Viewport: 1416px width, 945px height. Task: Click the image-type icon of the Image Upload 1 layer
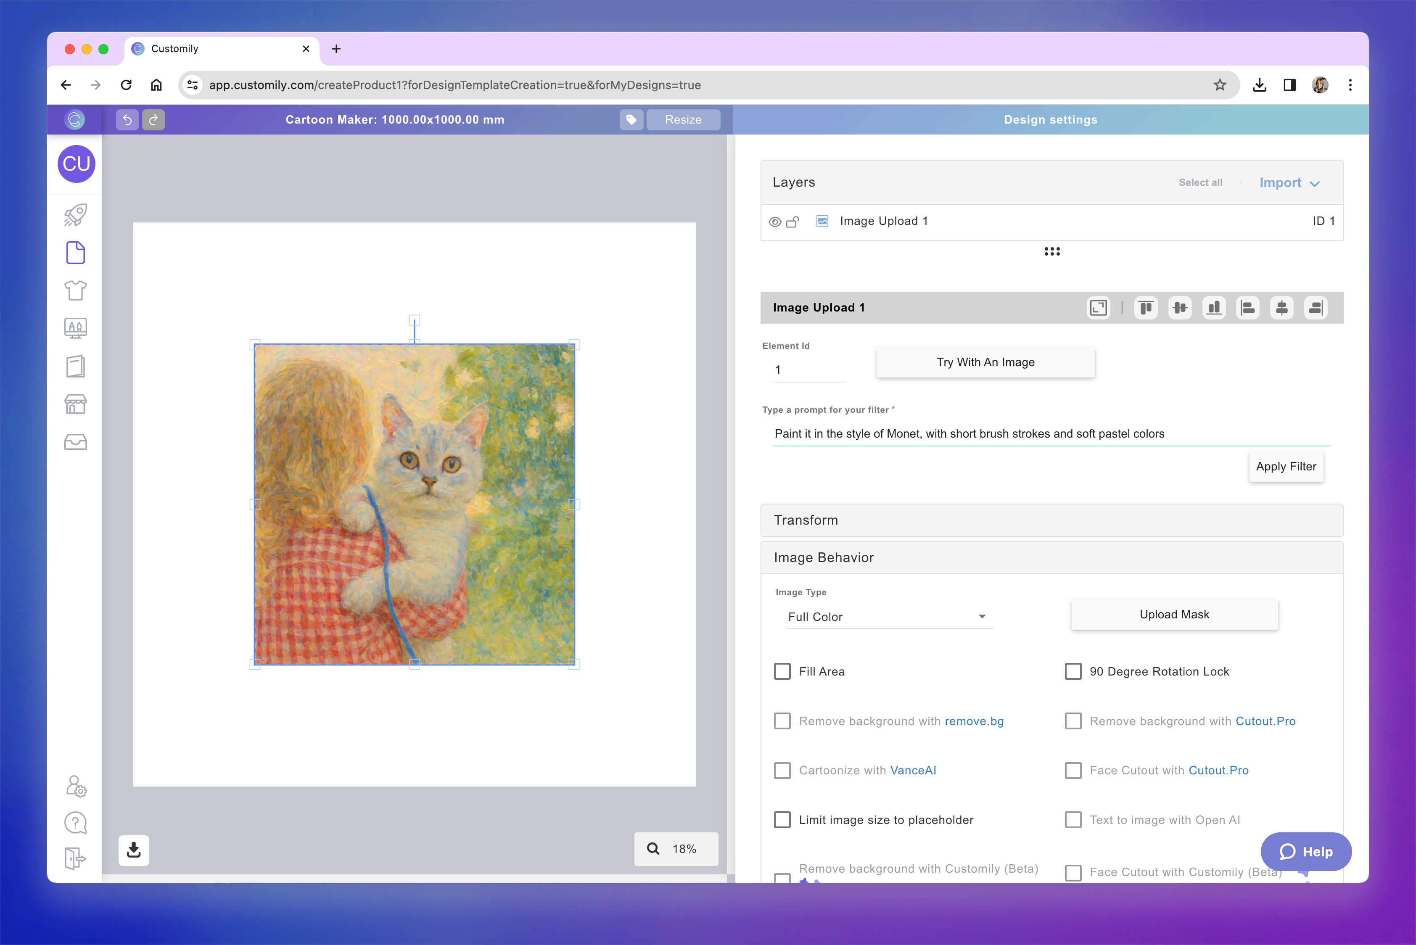click(x=822, y=221)
